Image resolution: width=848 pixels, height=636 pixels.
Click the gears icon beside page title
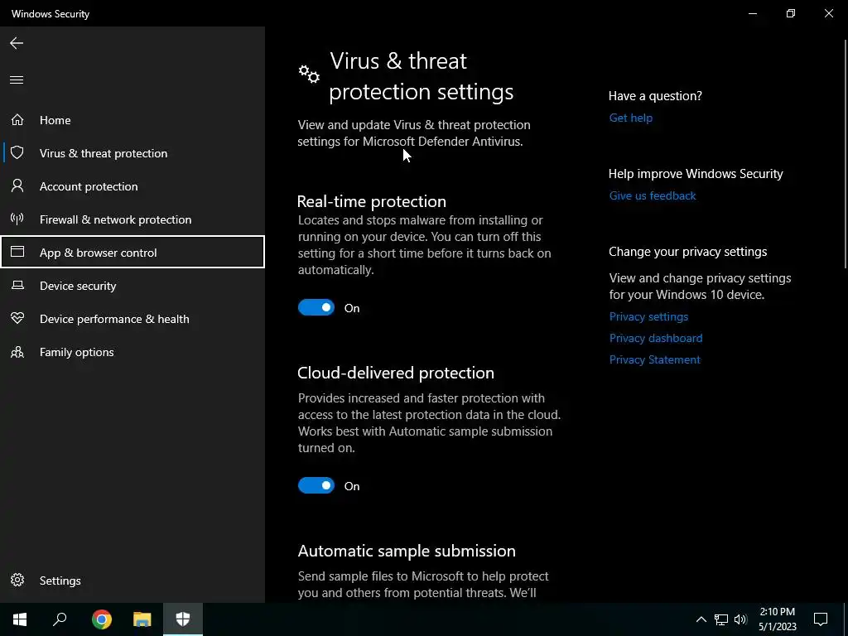click(309, 74)
